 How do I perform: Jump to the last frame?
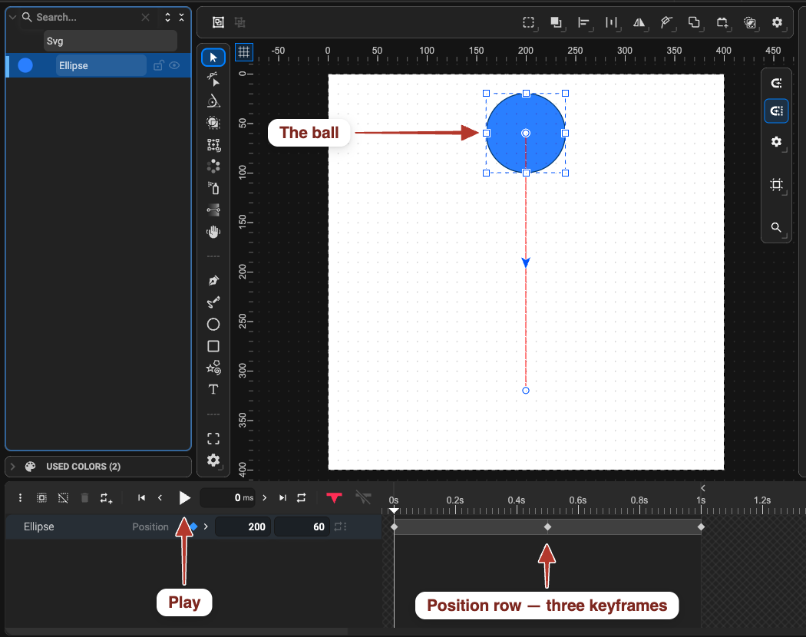tap(282, 497)
